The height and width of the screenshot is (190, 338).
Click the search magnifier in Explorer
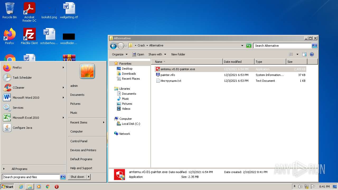click(x=314, y=46)
